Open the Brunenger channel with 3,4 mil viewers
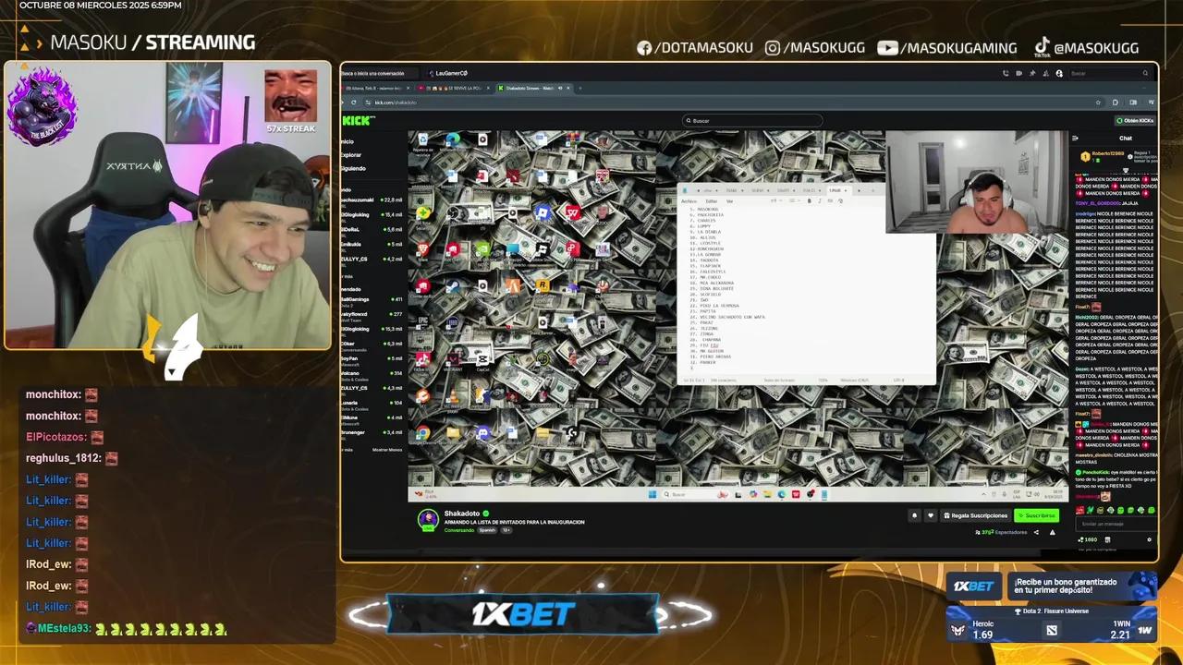Screen dimensions: 1183x665 [372, 432]
